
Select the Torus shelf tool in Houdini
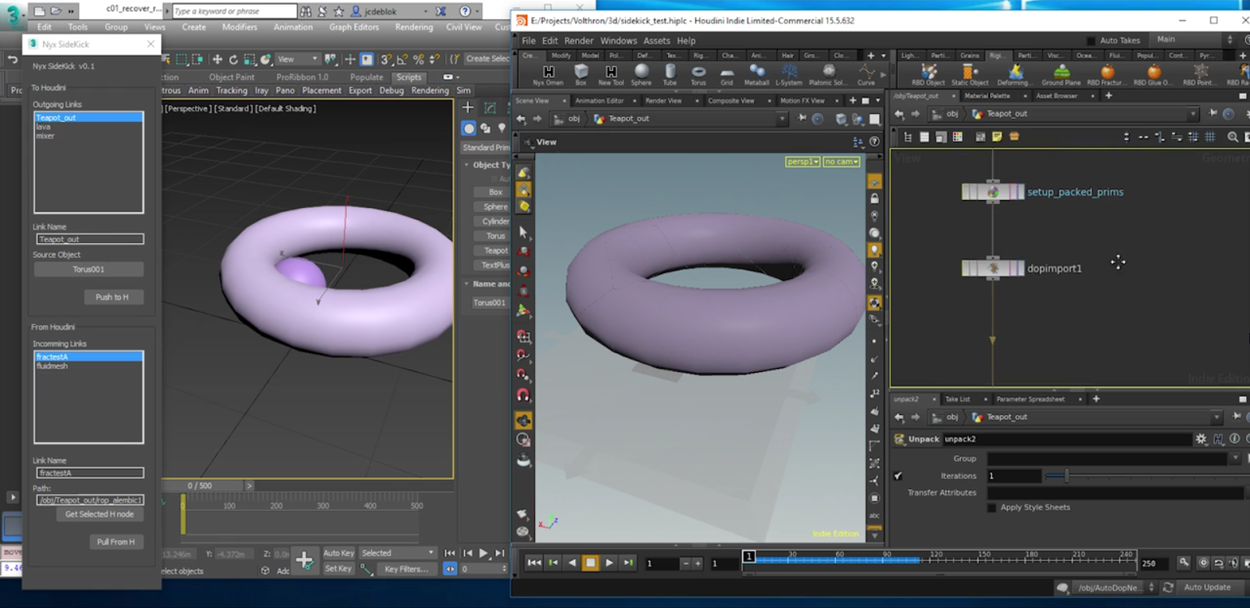pyautogui.click(x=698, y=74)
